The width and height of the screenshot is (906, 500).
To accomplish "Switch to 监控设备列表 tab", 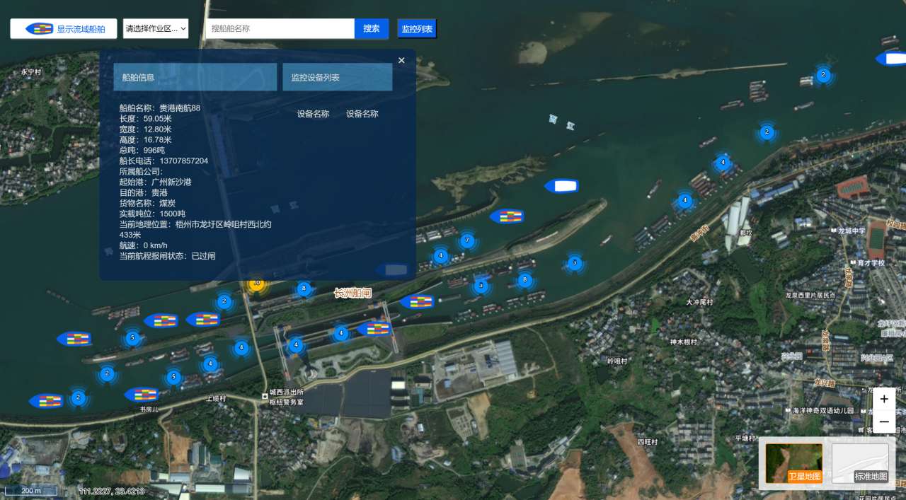I will [x=337, y=77].
